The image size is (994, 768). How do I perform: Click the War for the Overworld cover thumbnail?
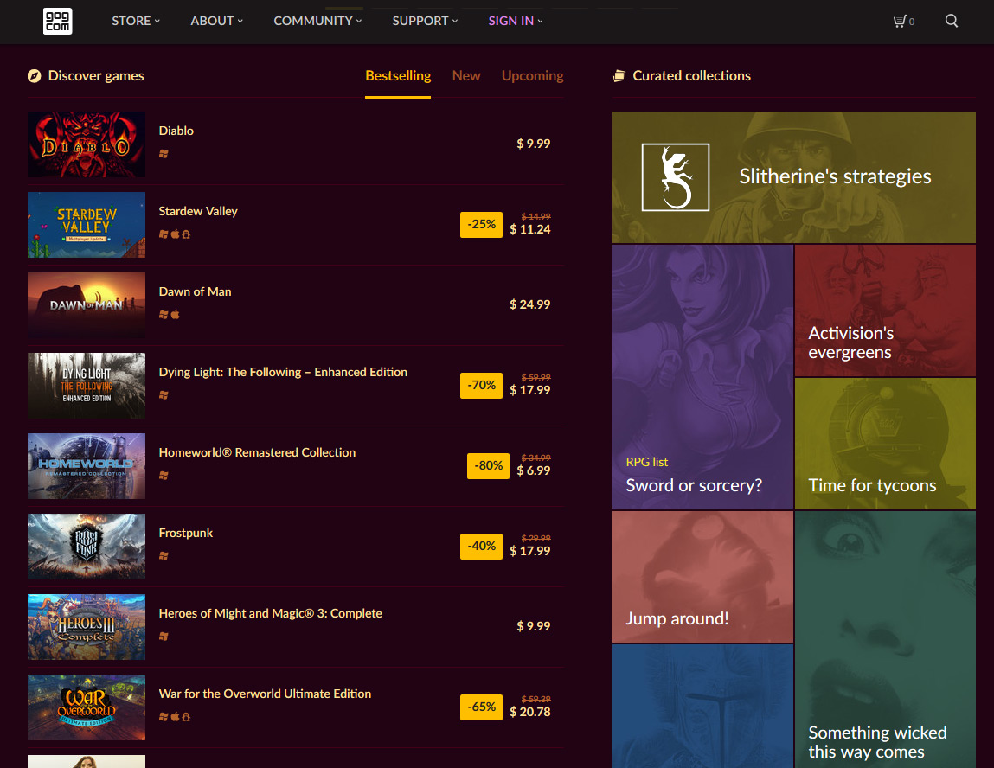click(x=87, y=707)
